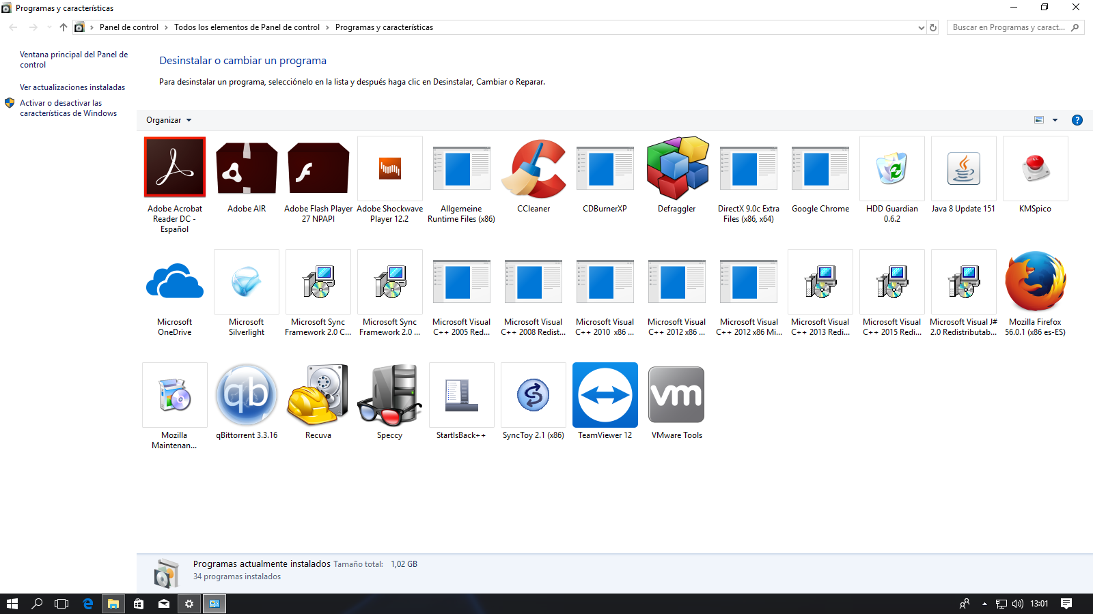
Task: Open the Windows Start menu
Action: (12, 604)
